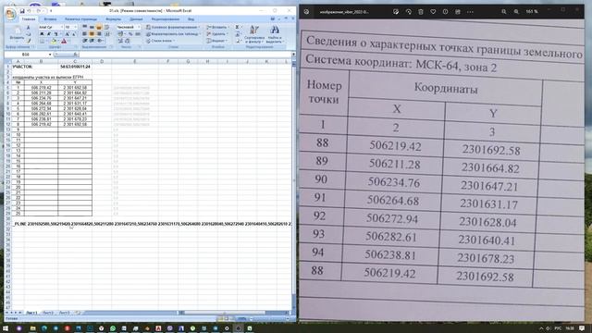Toggle center horizontal alignment
The image size is (592, 333).
coord(92,33)
